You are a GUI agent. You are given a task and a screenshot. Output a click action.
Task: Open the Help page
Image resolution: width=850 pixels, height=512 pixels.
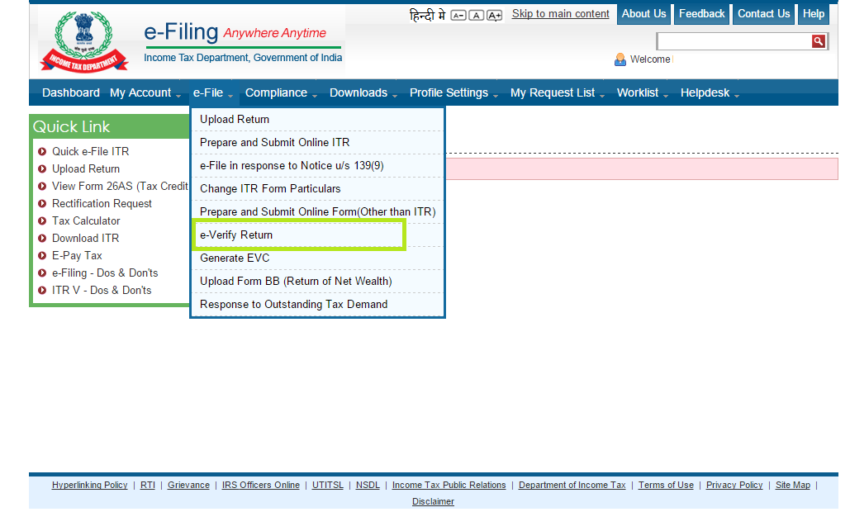[x=813, y=14]
